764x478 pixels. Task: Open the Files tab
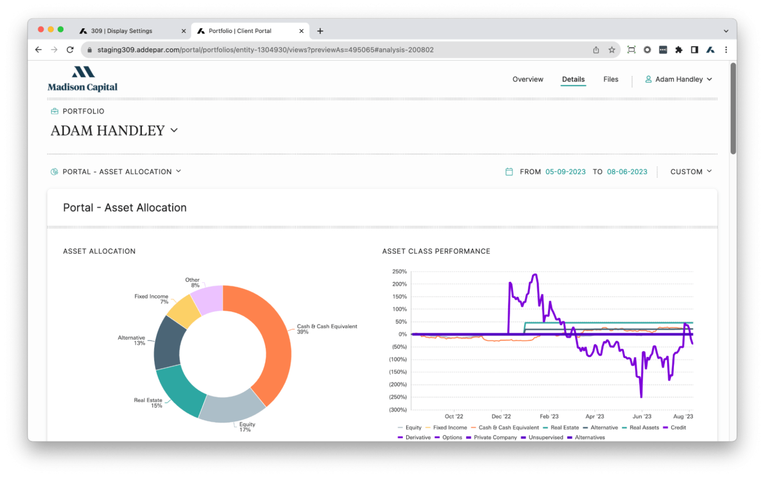coord(611,80)
